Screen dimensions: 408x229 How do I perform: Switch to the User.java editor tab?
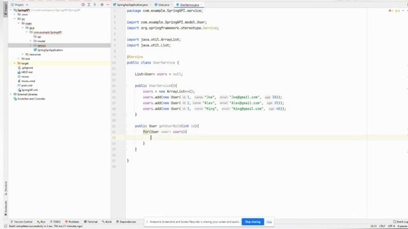point(163,4)
